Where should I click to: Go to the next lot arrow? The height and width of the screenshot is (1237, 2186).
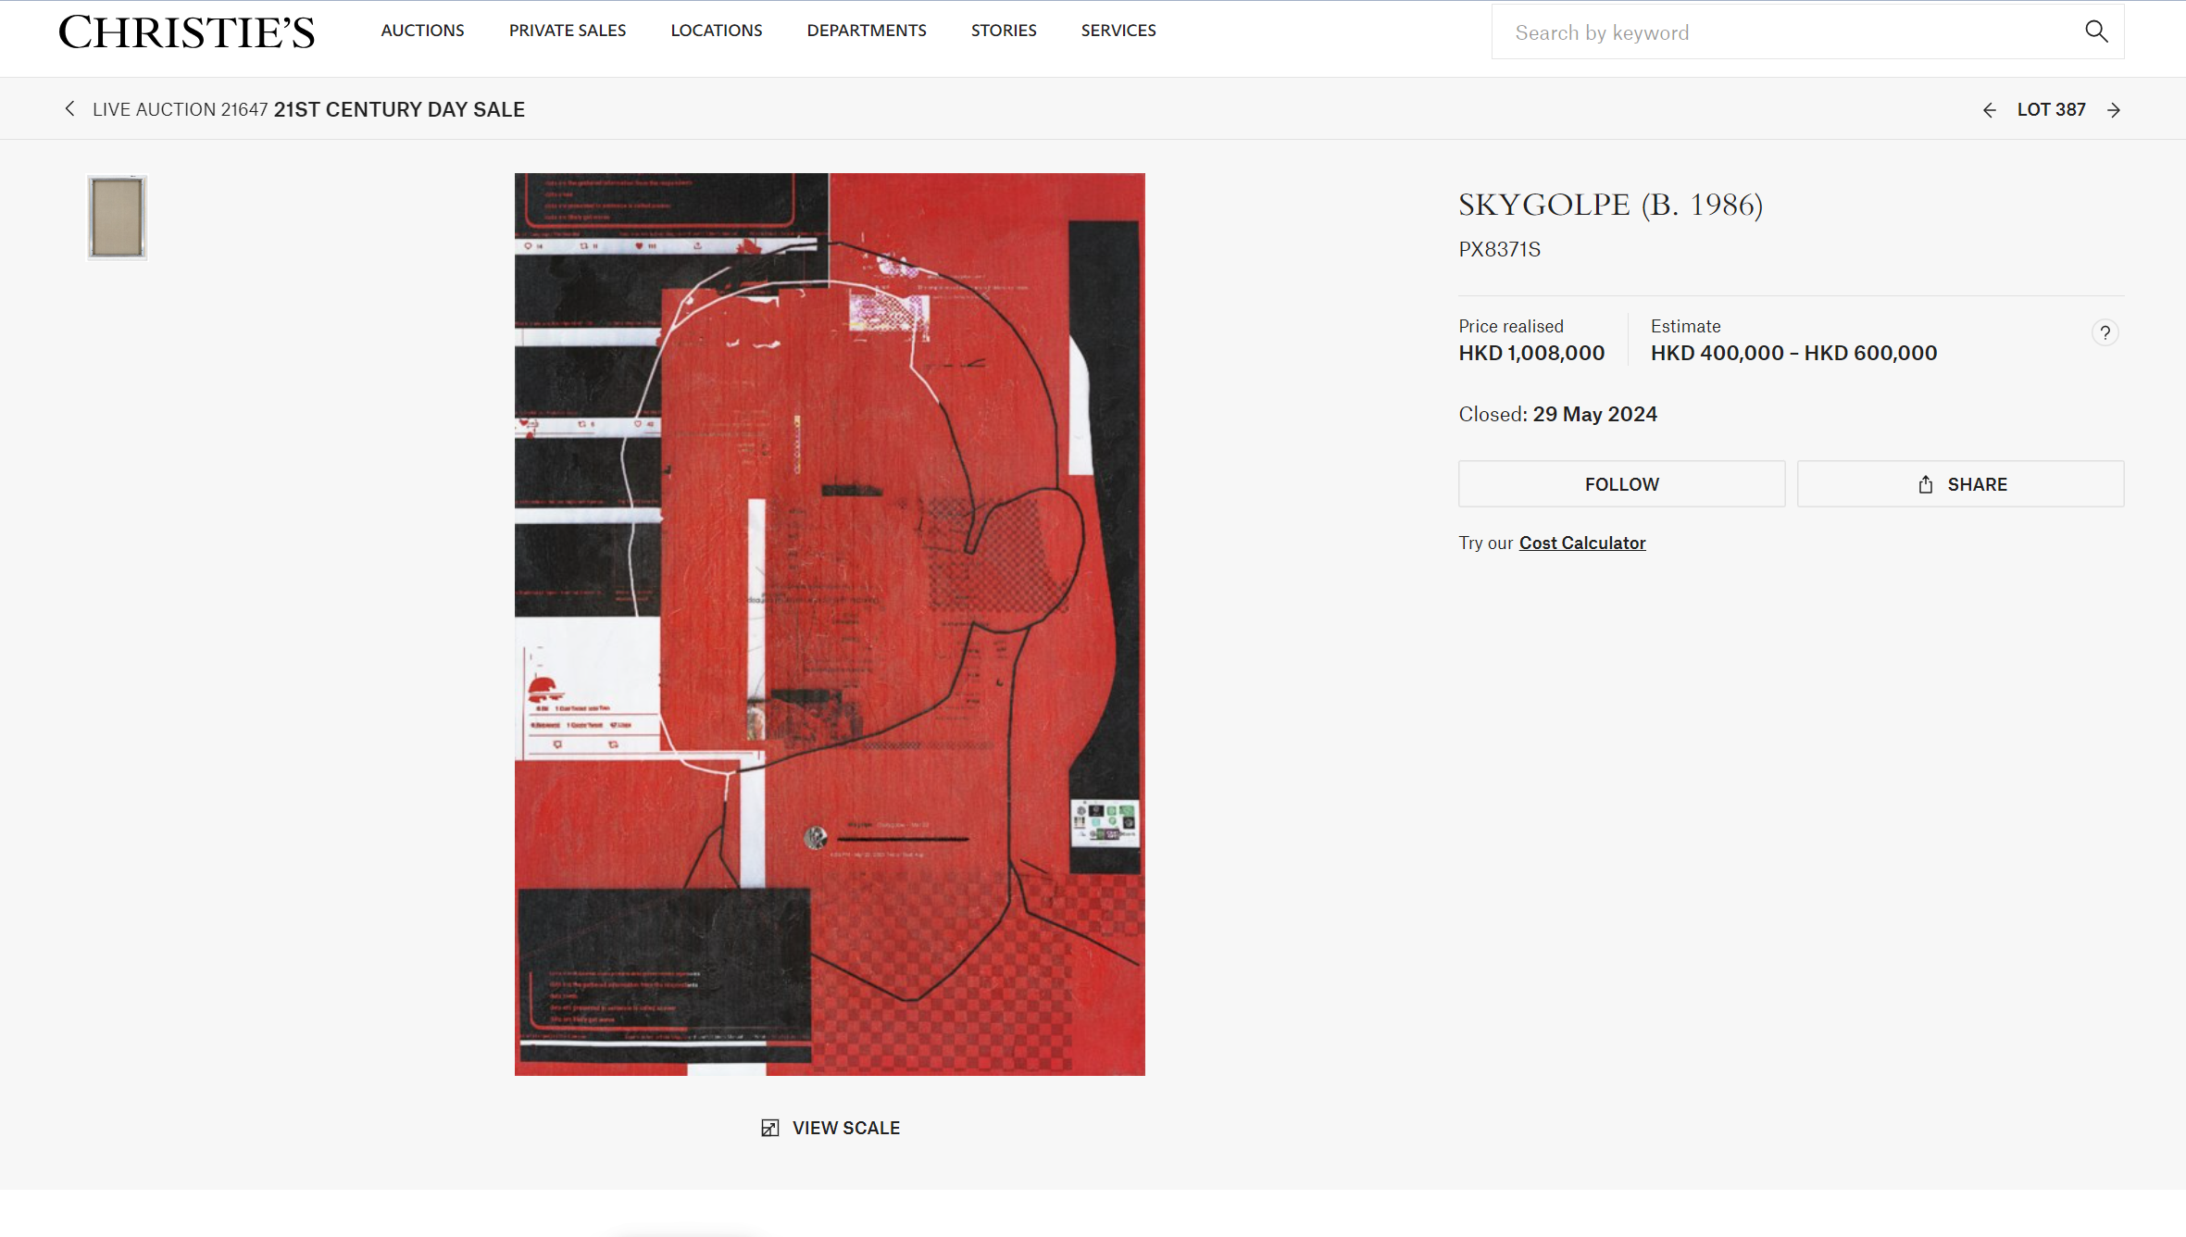[x=2114, y=110]
